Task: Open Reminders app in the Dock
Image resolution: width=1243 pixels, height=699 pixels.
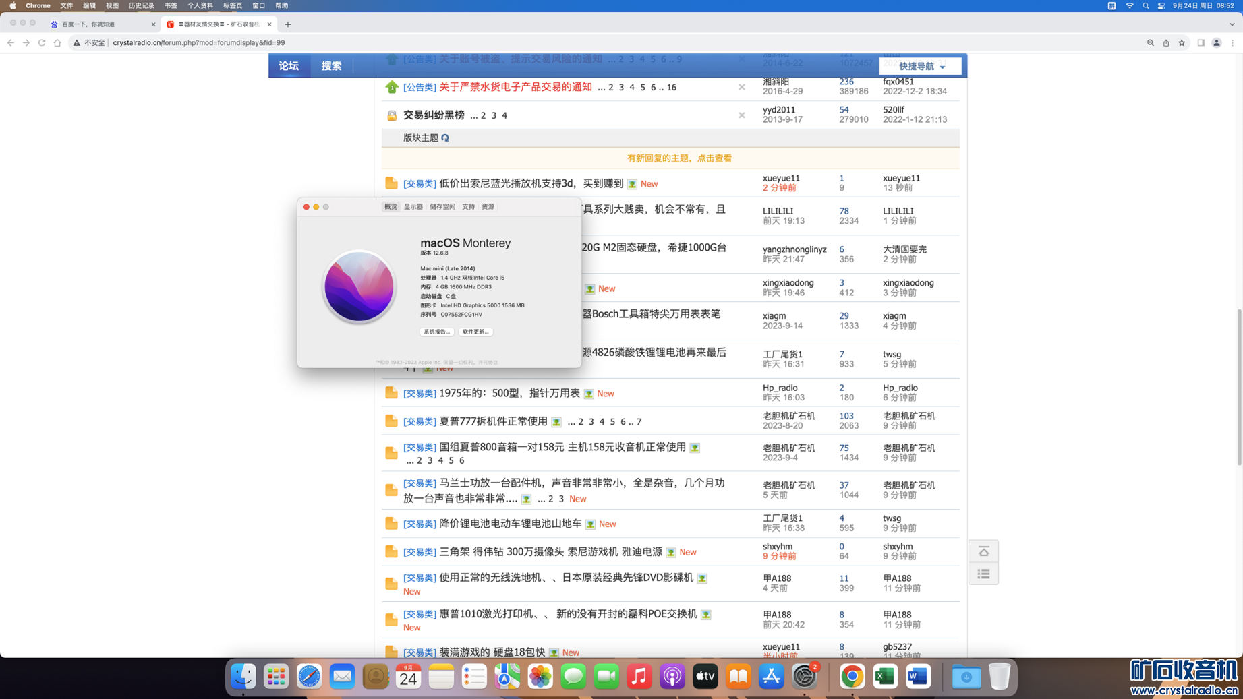Action: 474,676
